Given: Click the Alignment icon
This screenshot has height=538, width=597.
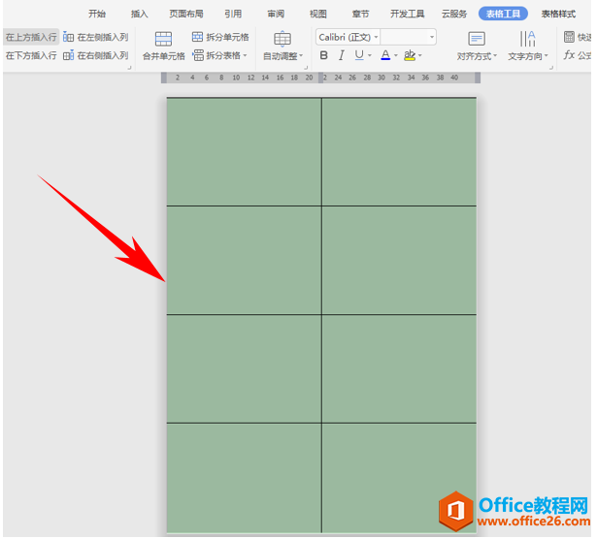Looking at the screenshot, I should 477,39.
